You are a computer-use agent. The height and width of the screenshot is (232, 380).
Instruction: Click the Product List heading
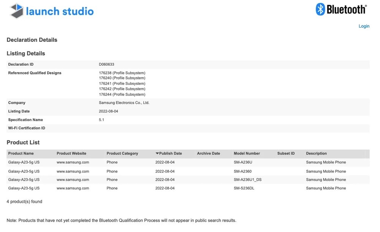click(x=23, y=142)
